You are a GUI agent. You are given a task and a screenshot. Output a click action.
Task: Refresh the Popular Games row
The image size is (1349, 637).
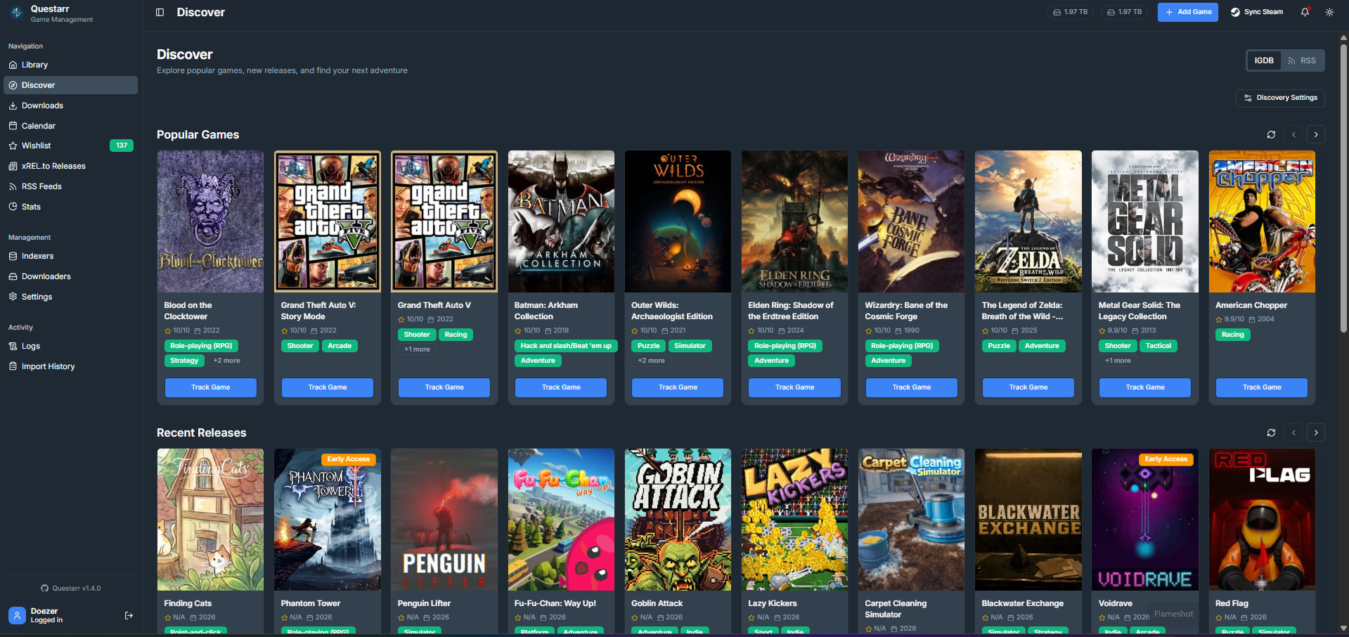click(1271, 134)
